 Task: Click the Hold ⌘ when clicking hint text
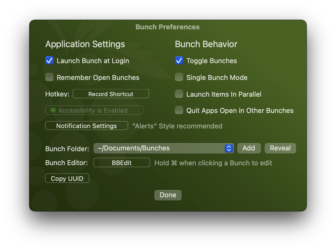coord(213,163)
